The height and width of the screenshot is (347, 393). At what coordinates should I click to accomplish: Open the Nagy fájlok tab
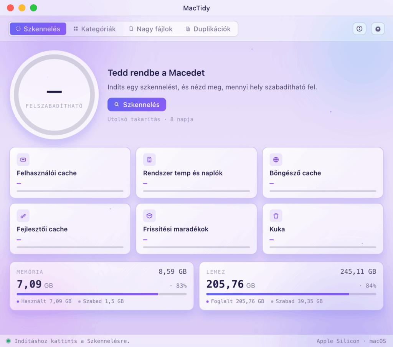tap(150, 29)
